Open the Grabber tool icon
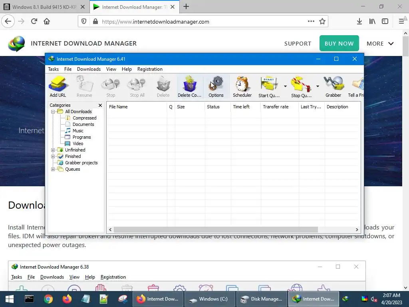The image size is (409, 307). 334,87
